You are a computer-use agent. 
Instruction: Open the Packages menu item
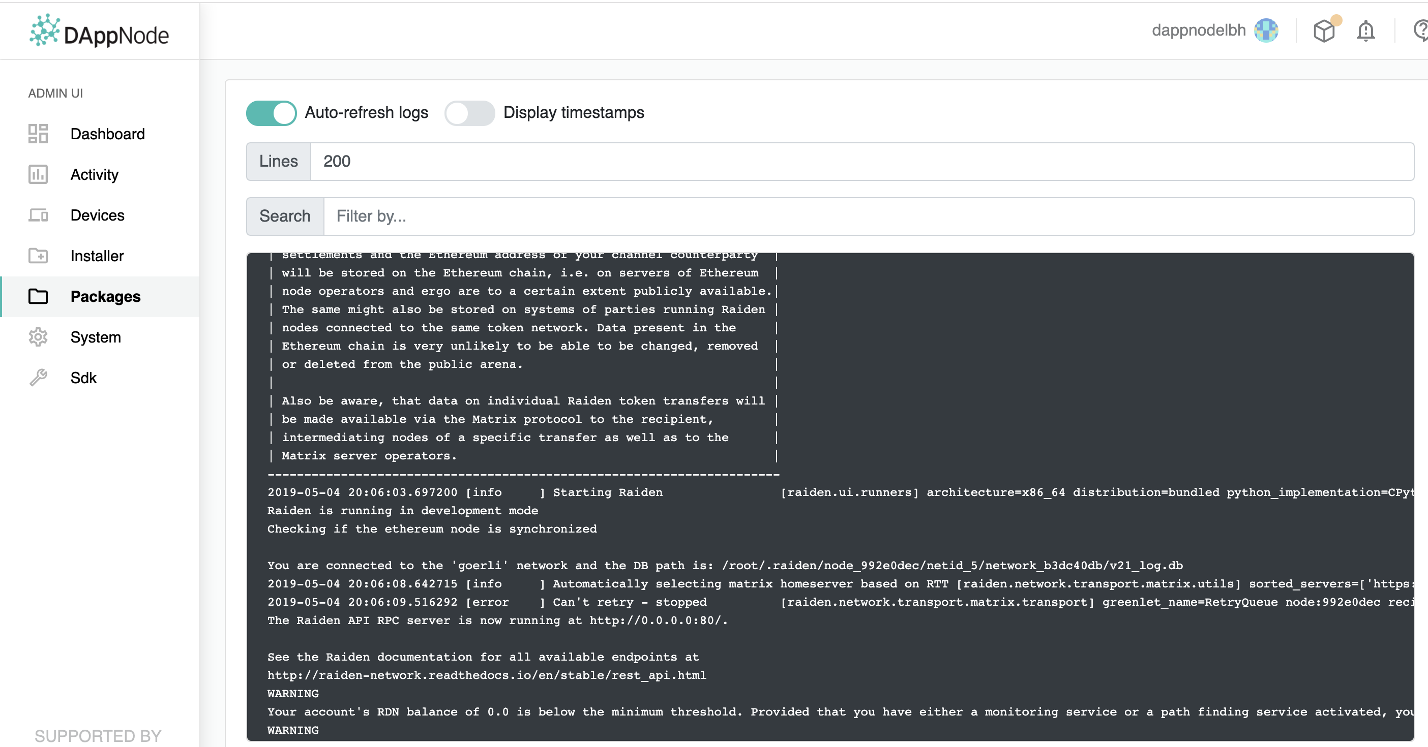click(x=105, y=296)
